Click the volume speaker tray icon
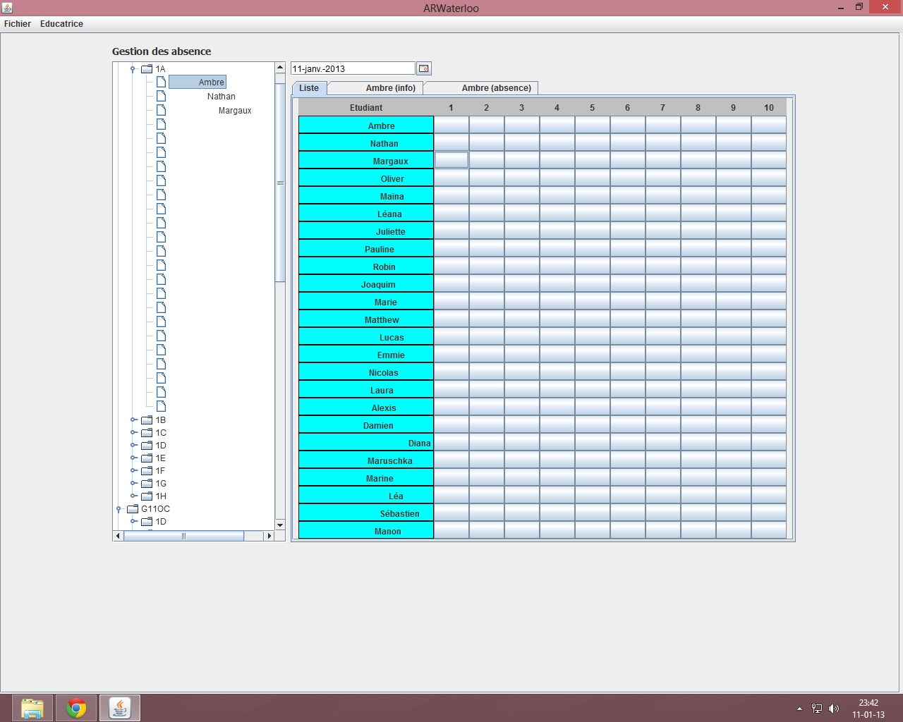903x722 pixels. click(x=834, y=709)
